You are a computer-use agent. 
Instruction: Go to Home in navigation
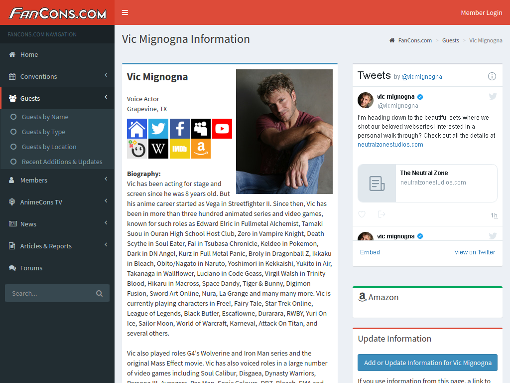(57, 54)
